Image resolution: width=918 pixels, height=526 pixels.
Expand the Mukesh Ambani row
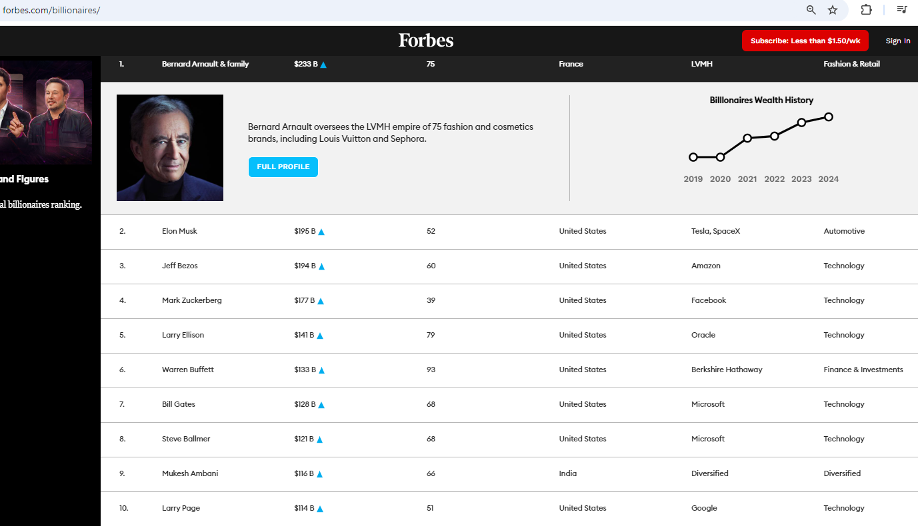pyautogui.click(x=190, y=473)
